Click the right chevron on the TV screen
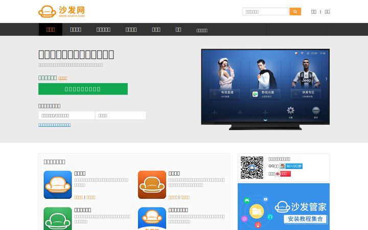The width and height of the screenshot is (368, 230). 326,79
